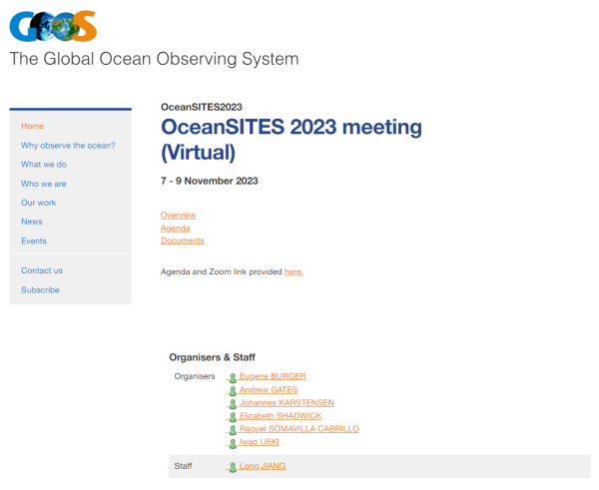Click person icon beside Raquel SOMAVILLA CABRILLO
599x490 pixels.
(233, 430)
